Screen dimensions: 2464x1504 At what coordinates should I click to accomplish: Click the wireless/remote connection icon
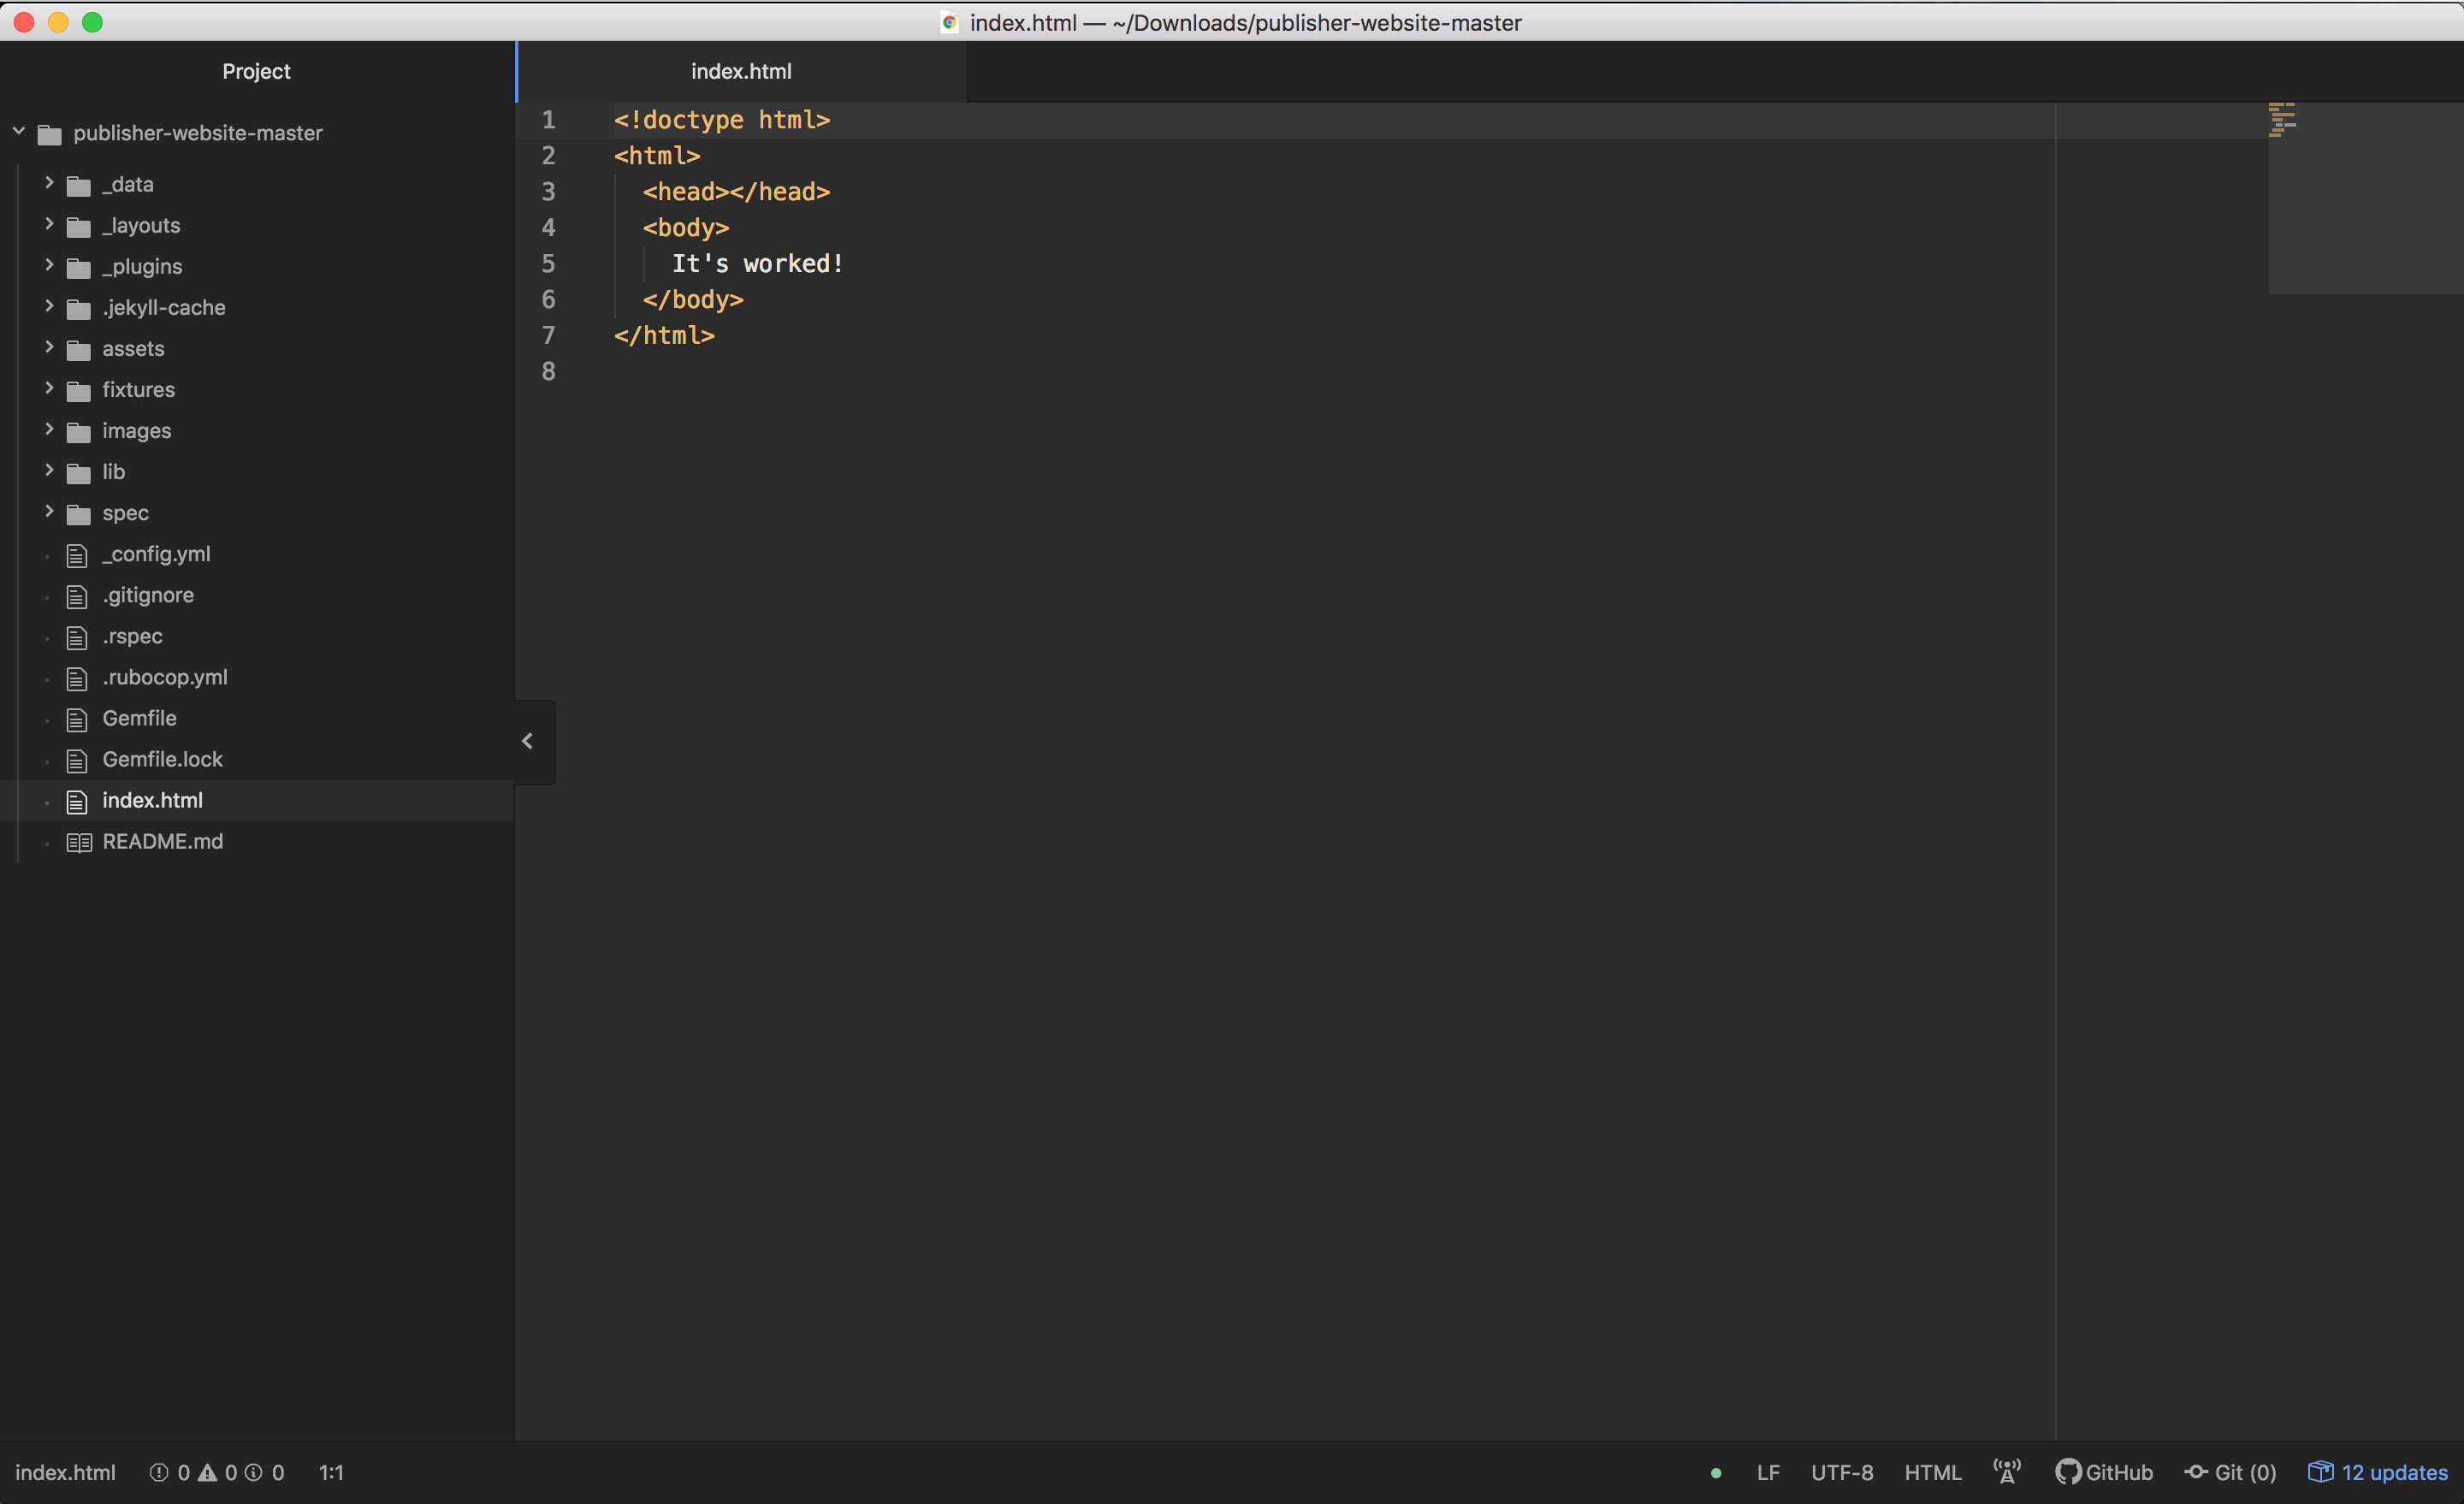coord(2006,1471)
